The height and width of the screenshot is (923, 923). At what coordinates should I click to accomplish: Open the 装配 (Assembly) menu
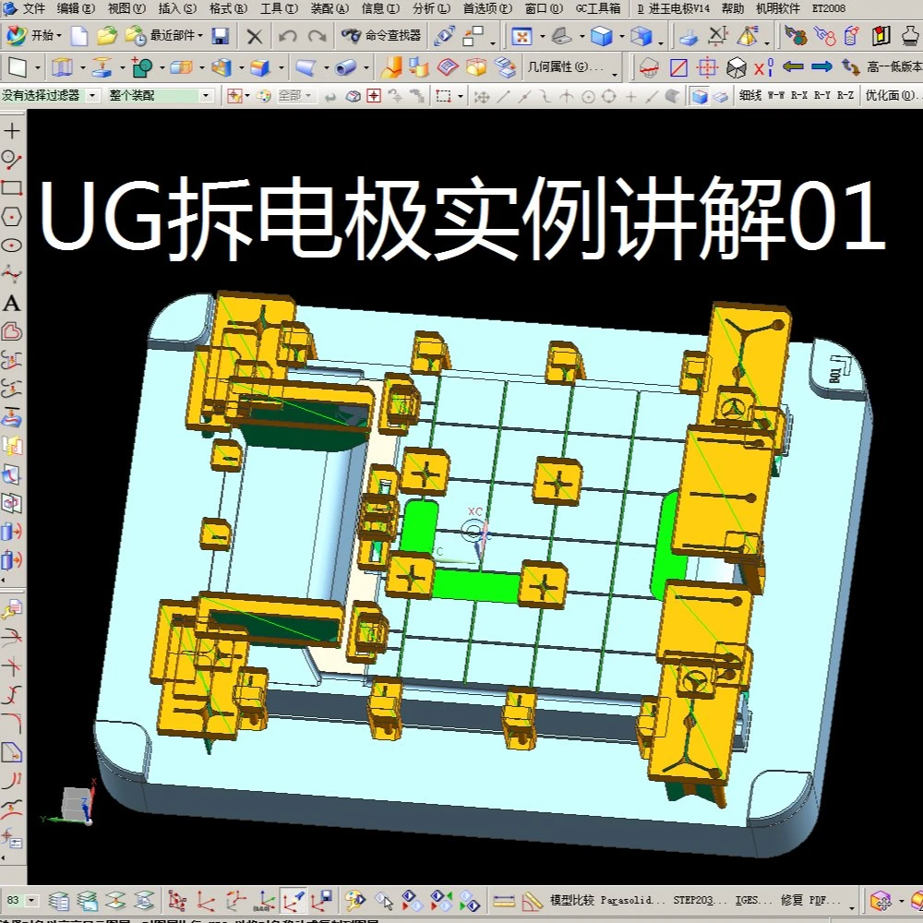[x=329, y=8]
